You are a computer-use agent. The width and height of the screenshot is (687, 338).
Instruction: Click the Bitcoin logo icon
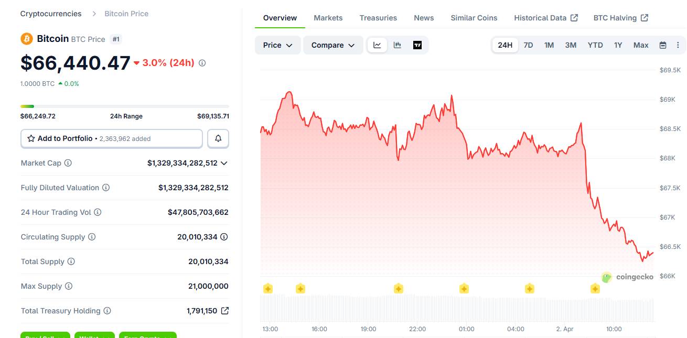[x=26, y=39]
